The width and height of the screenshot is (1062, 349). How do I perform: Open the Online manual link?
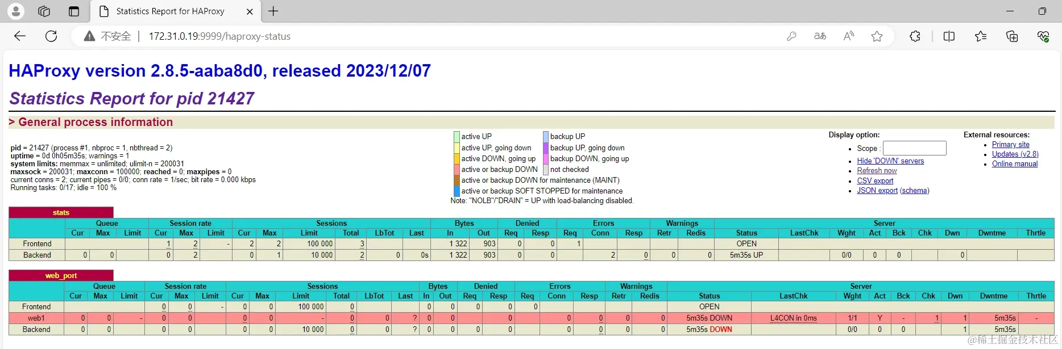[1015, 164]
